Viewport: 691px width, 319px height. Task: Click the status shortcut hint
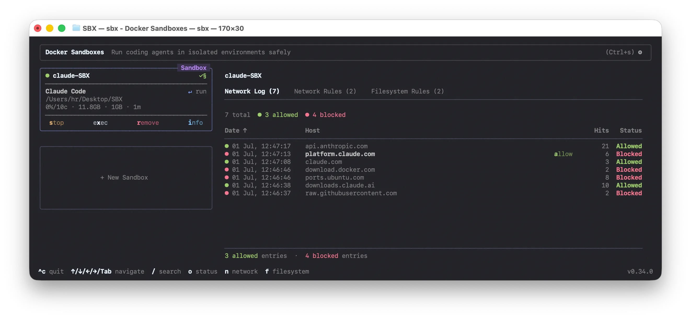point(203,271)
